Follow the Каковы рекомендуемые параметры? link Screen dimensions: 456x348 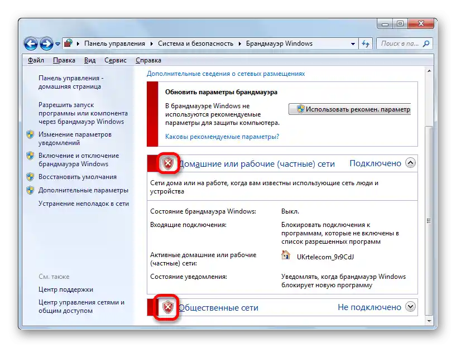222,137
